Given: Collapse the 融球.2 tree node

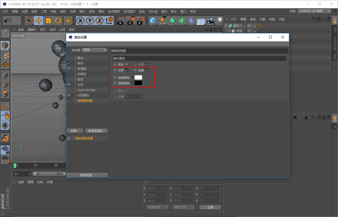Looking at the screenshot, I should (x=226, y=26).
